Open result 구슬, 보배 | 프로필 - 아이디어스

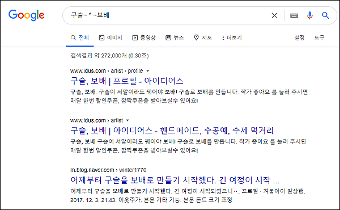[127, 81]
